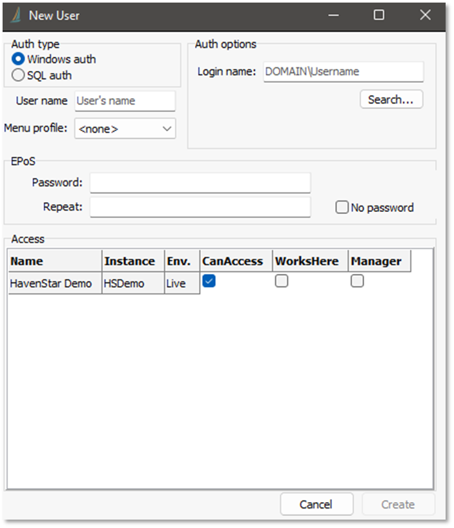The width and height of the screenshot is (454, 528).
Task: Open the Menu profile dropdown
Action: (125, 129)
